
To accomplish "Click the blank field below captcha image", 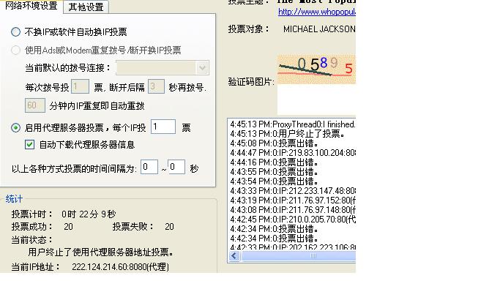I will [316, 100].
